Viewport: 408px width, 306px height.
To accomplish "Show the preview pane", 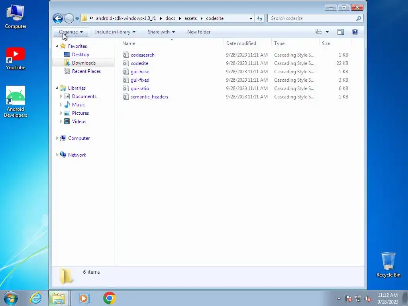I will pyautogui.click(x=341, y=32).
